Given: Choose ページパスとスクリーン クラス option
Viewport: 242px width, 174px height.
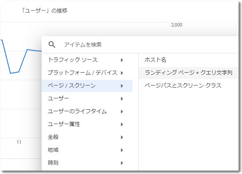Looking at the screenshot, I should (x=189, y=85).
